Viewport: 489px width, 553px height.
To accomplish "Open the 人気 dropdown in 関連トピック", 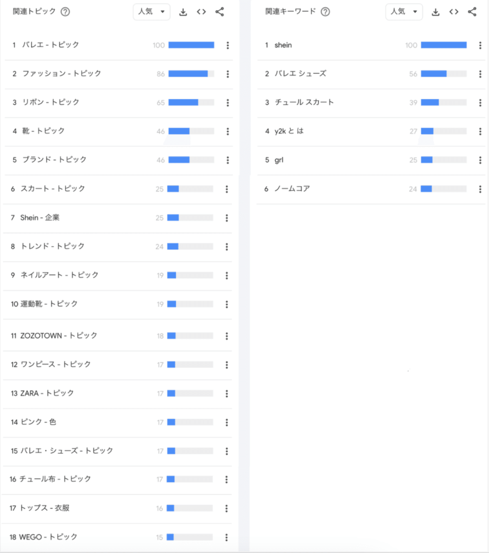I will (x=151, y=12).
